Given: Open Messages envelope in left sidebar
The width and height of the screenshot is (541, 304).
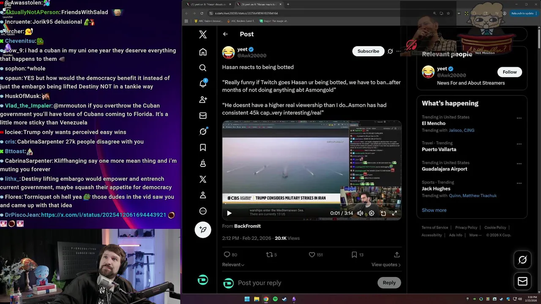Looking at the screenshot, I should pyautogui.click(x=203, y=116).
